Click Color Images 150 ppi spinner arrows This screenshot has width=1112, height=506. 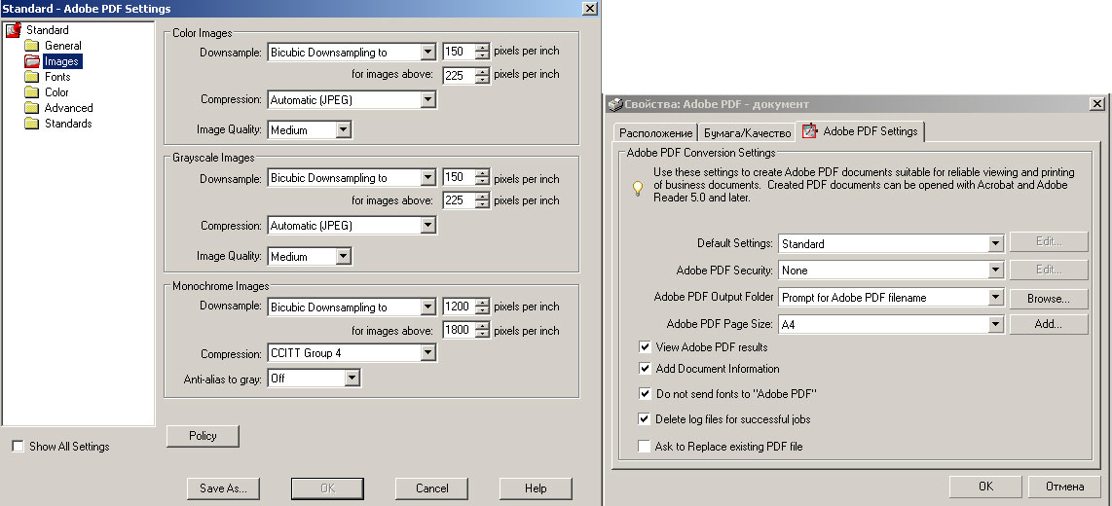tap(483, 52)
